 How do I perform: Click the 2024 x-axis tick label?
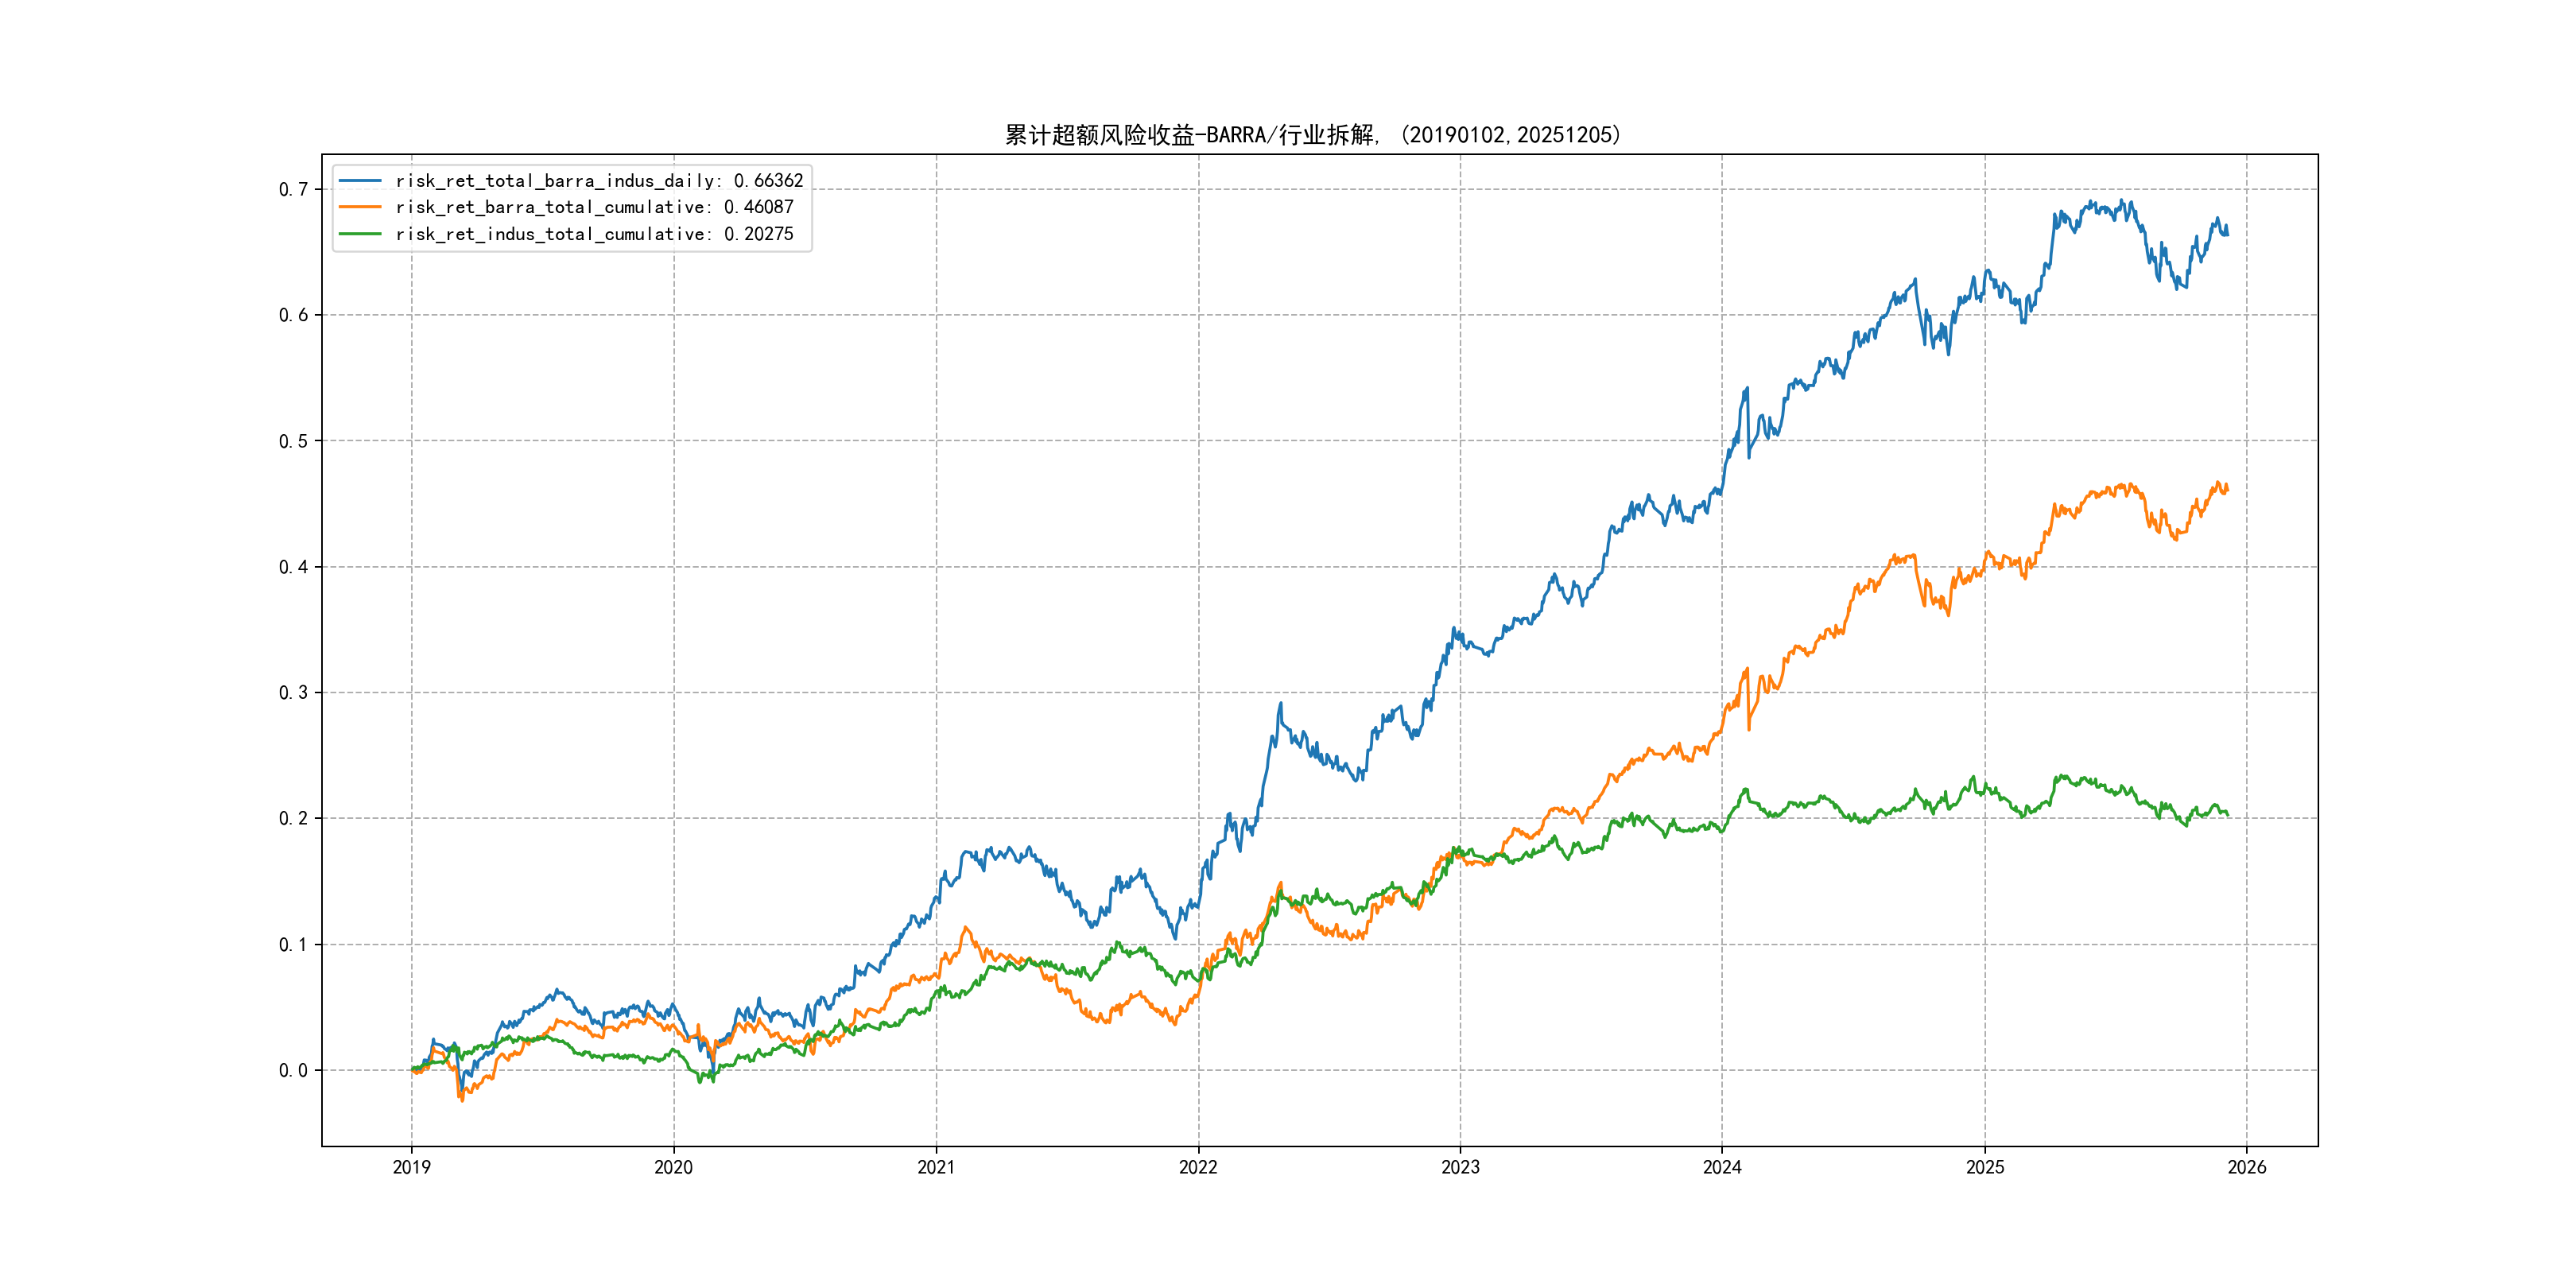(1722, 1167)
